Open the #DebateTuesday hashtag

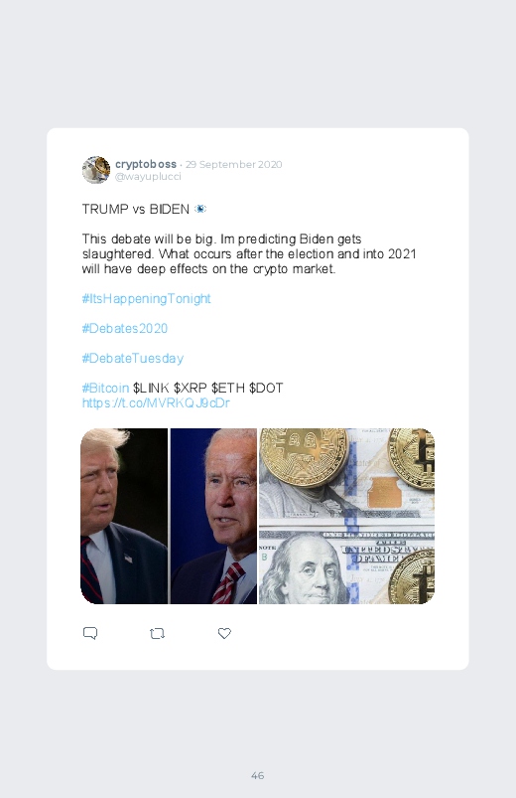point(133,359)
